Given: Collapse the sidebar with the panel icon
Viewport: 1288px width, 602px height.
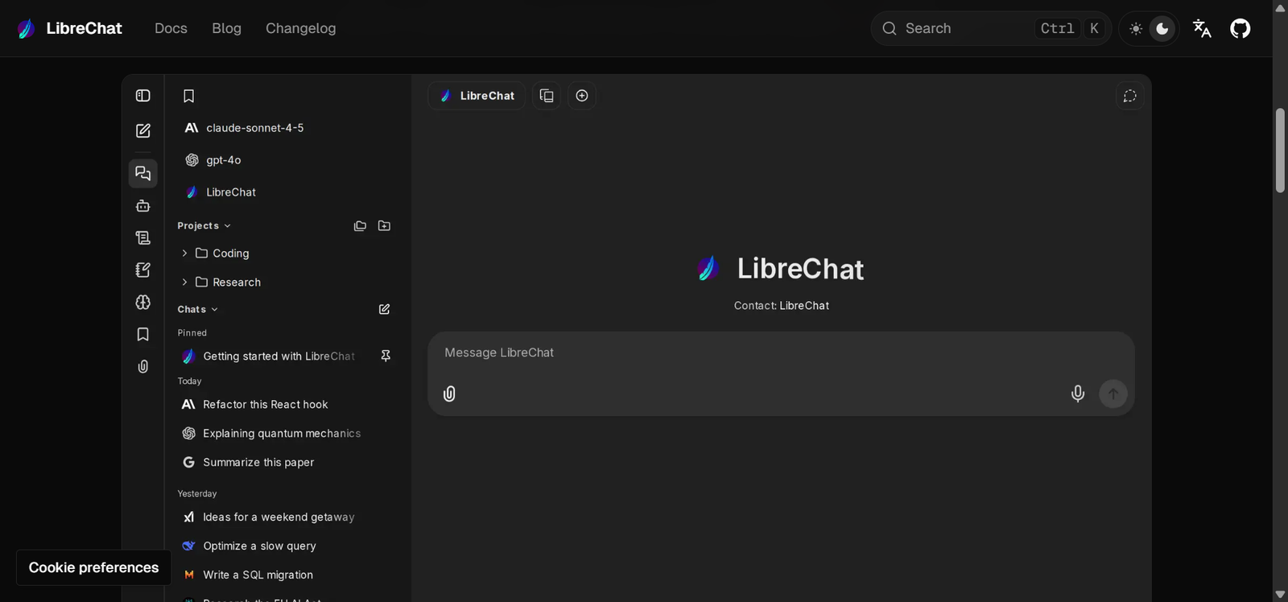Looking at the screenshot, I should 143,96.
